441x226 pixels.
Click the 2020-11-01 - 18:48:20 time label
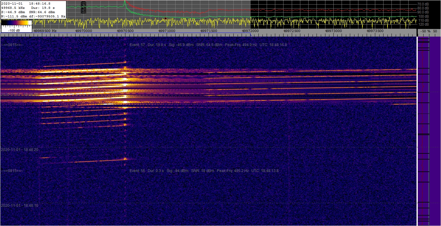coord(20,150)
